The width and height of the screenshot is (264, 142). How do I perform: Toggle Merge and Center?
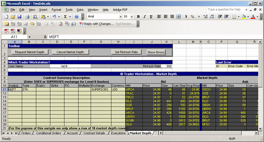tap(178, 17)
